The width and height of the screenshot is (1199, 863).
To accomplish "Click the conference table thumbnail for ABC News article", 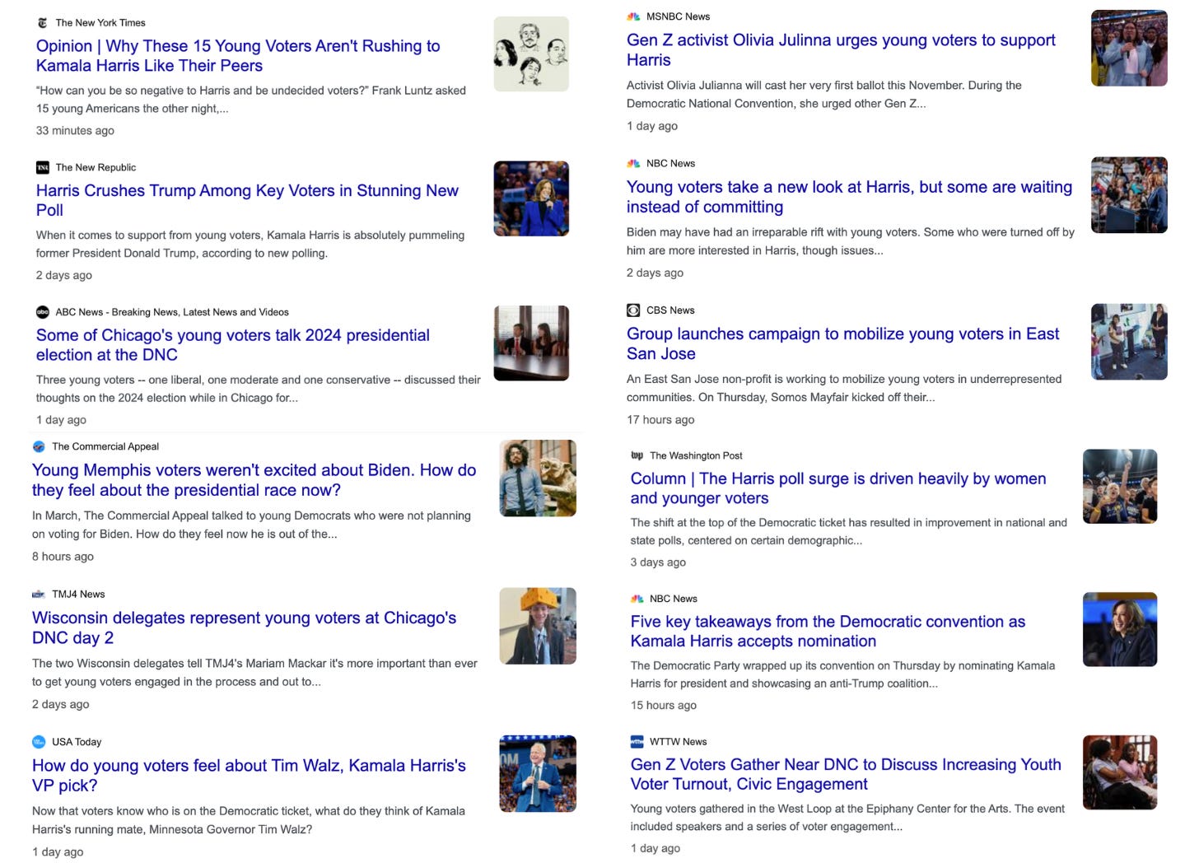I will coord(531,343).
